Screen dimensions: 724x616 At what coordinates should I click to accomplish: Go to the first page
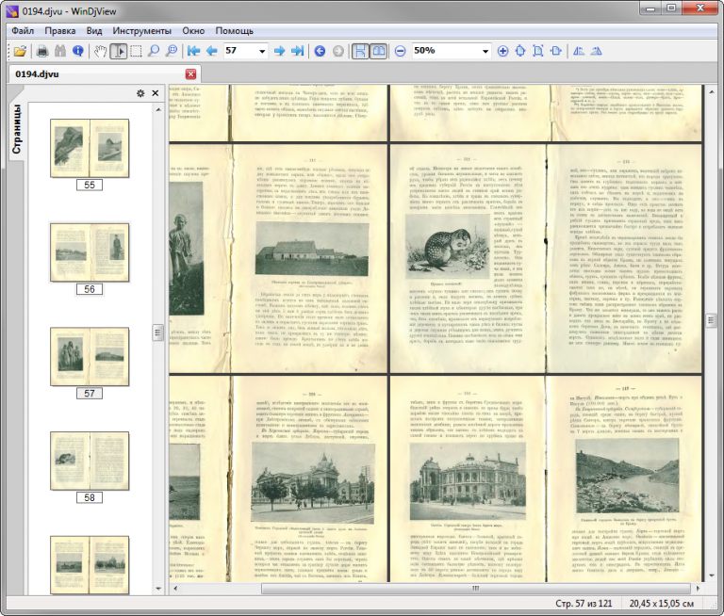point(194,51)
